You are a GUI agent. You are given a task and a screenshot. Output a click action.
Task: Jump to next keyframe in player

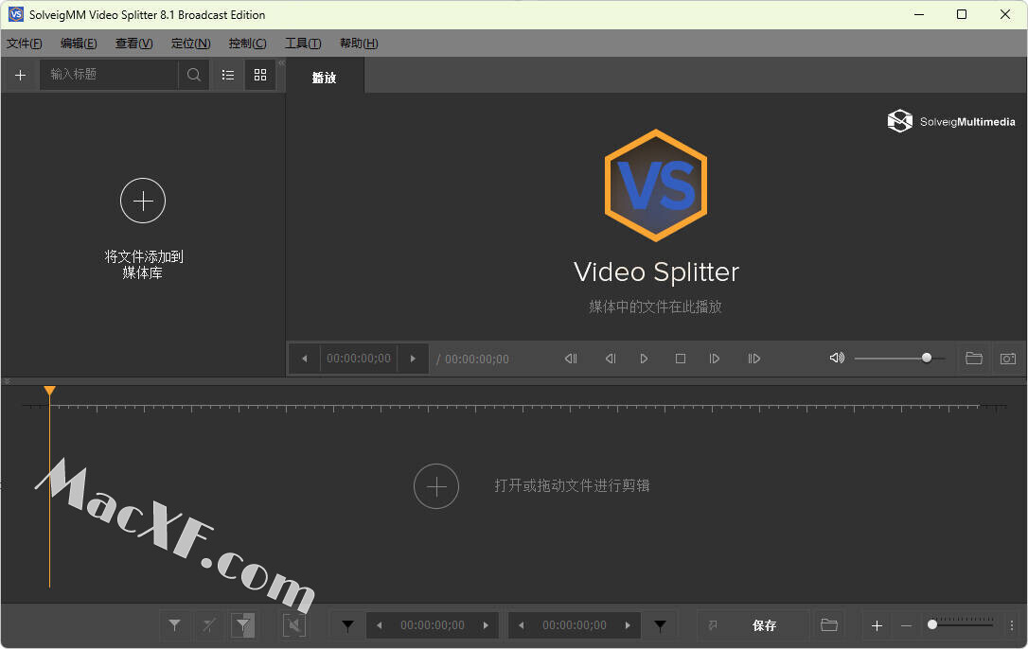pyautogui.click(x=753, y=359)
